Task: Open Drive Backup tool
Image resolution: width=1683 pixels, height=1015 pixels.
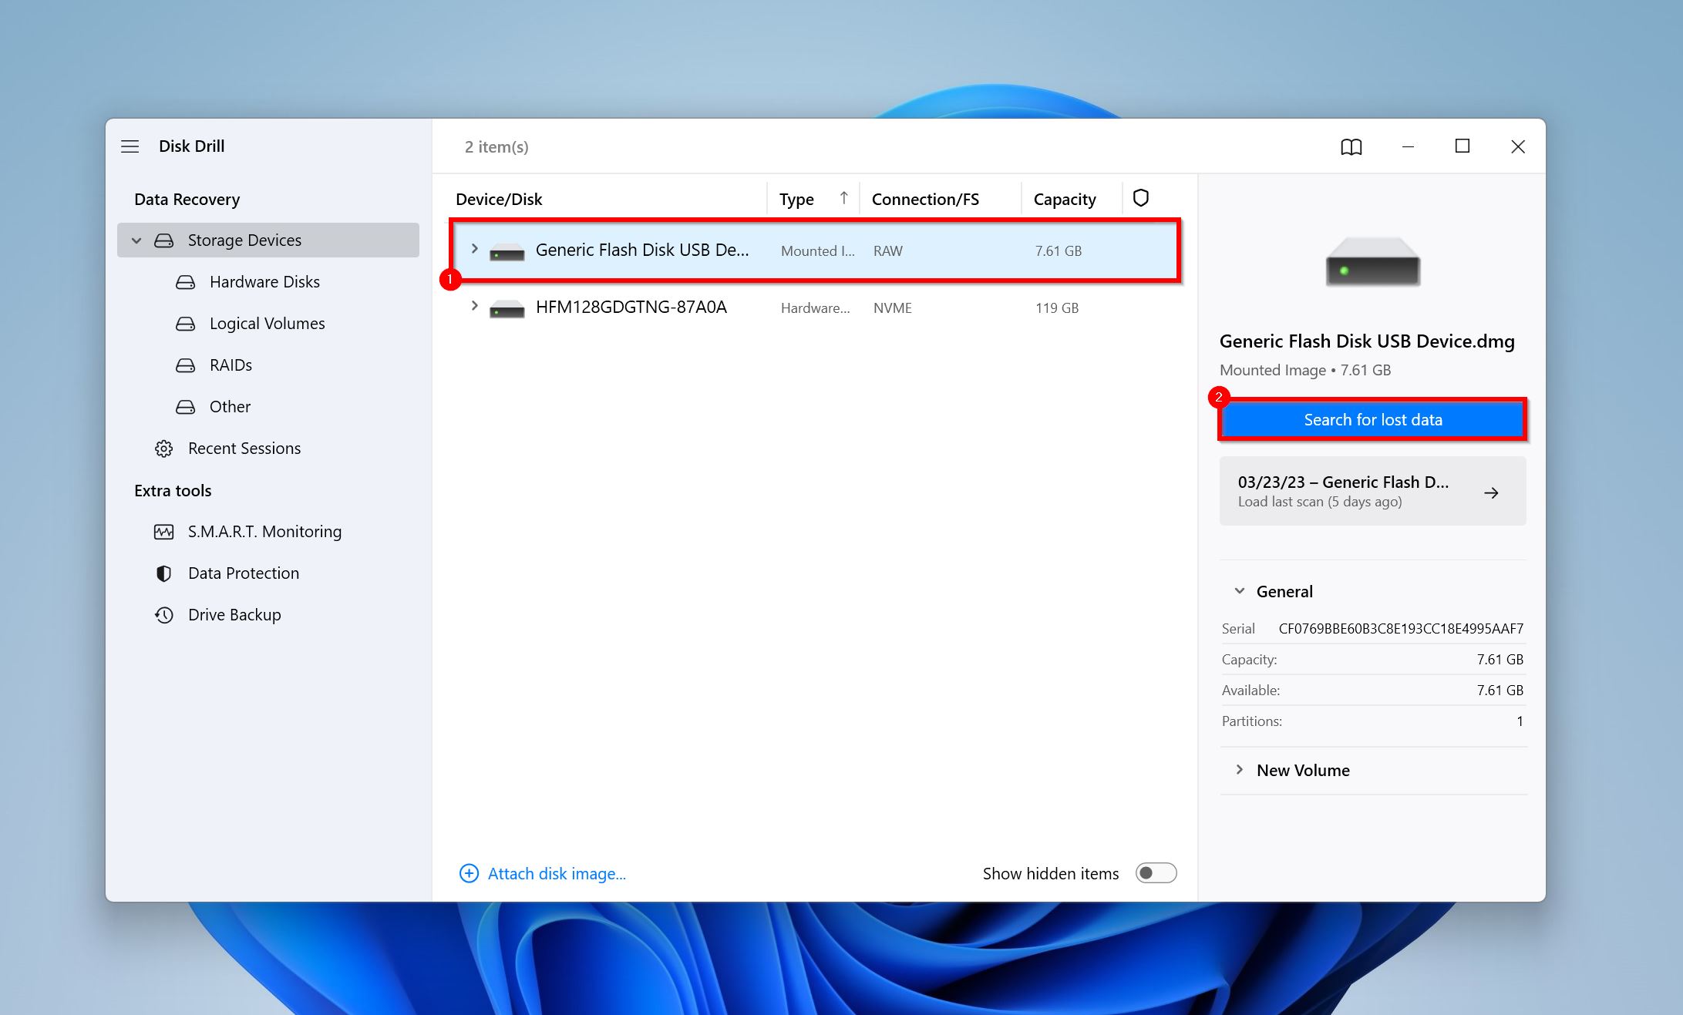Action: tap(234, 615)
